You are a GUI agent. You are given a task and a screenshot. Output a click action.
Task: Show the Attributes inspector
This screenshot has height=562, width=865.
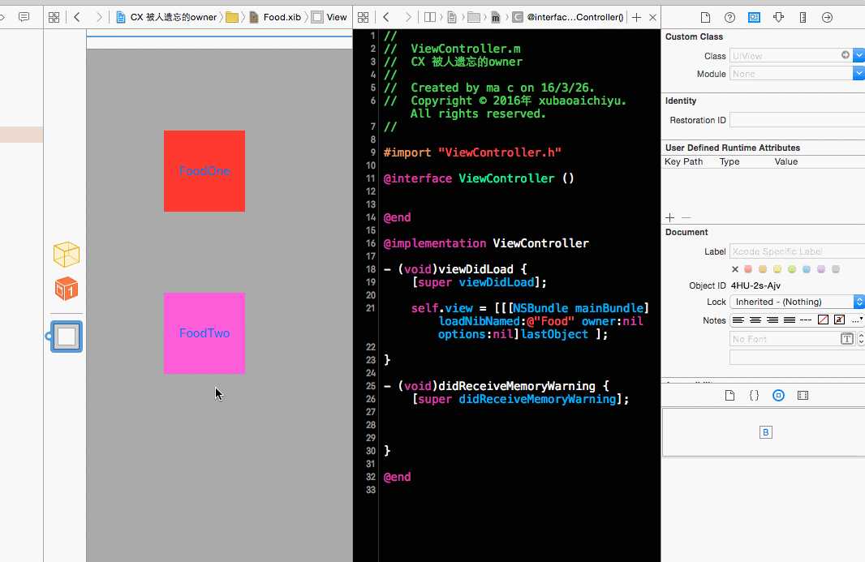point(778,18)
